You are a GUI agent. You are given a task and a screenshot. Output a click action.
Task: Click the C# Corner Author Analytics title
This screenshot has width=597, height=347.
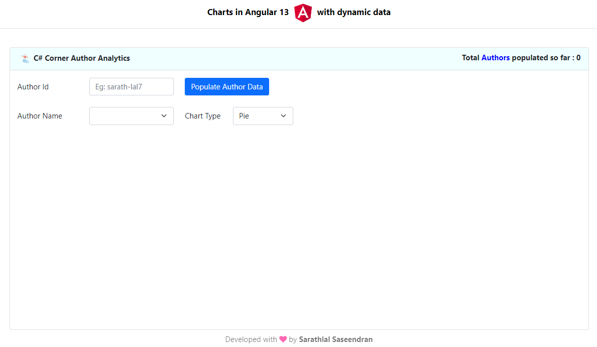click(x=82, y=58)
